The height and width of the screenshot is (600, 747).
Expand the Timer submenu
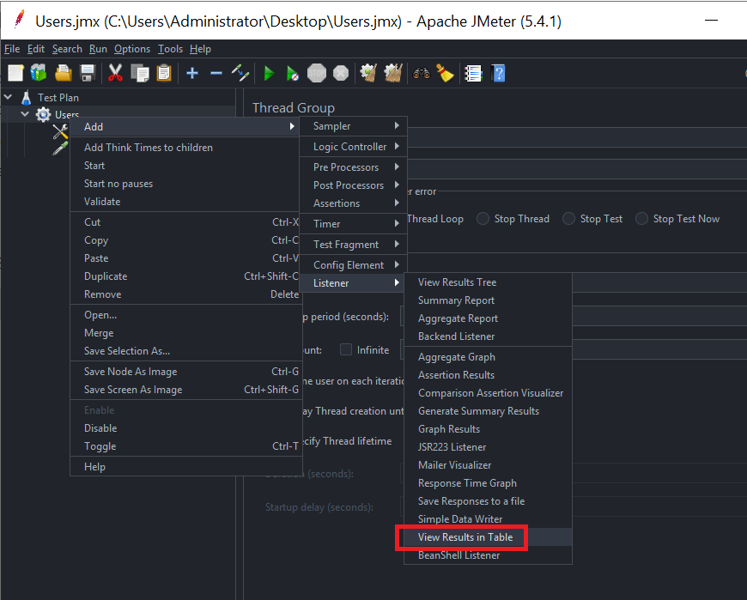click(x=354, y=224)
